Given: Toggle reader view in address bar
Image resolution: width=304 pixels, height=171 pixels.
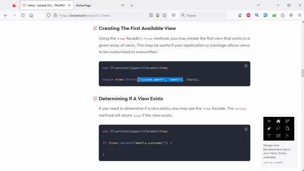Looking at the screenshot, I should point(151,15).
